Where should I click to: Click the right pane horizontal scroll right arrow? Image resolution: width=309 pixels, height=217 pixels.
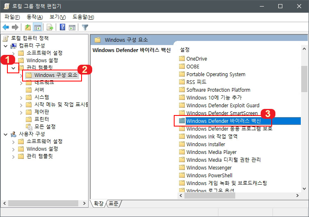click(x=298, y=195)
